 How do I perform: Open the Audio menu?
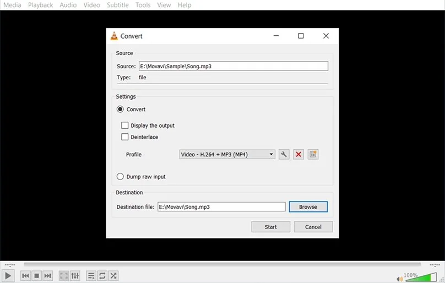tap(68, 5)
